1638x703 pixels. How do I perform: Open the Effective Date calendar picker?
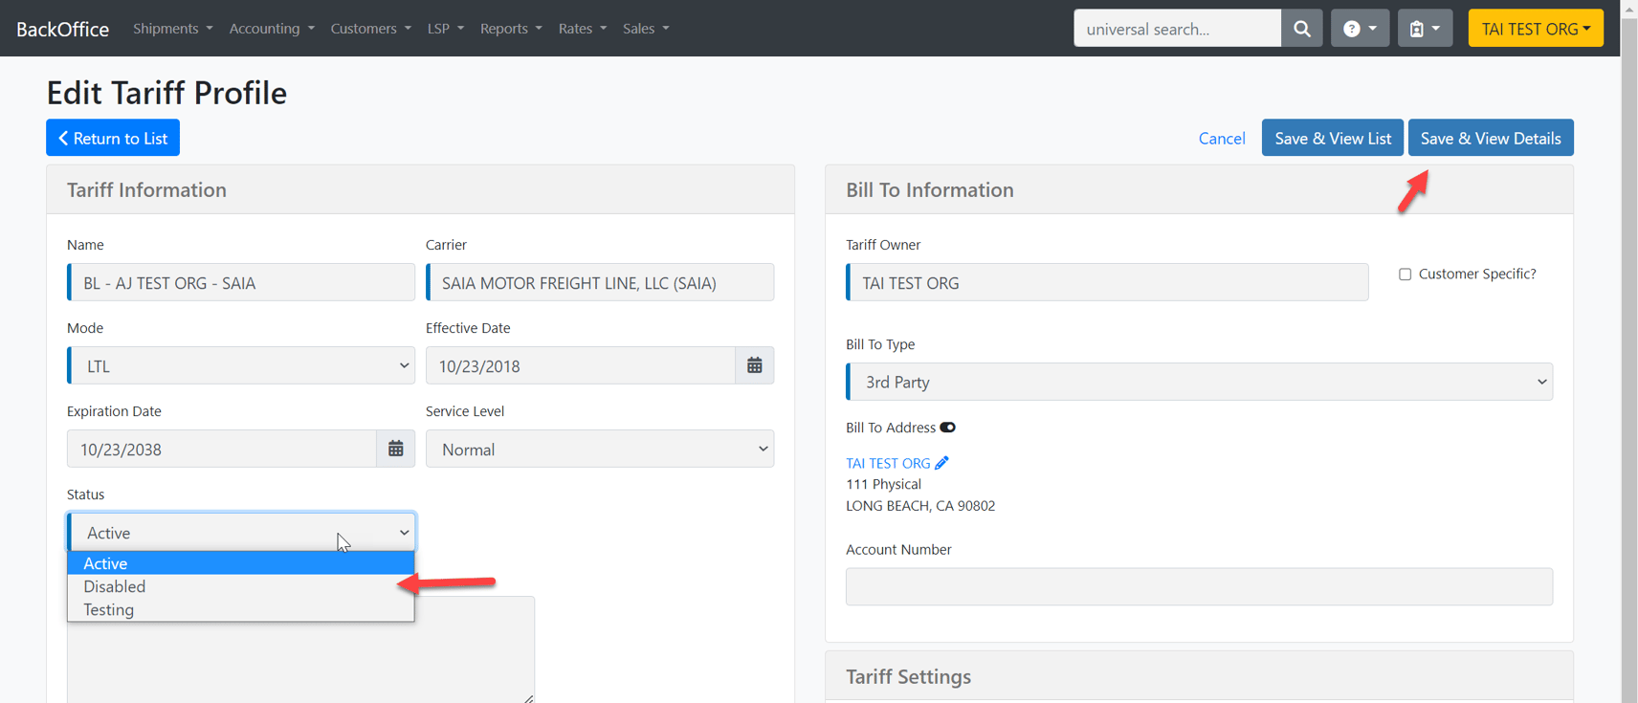754,365
